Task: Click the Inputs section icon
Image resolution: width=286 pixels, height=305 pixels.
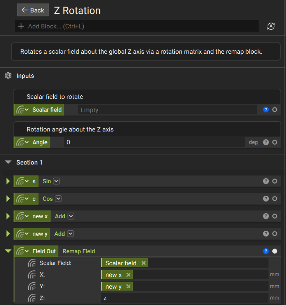Action: pyautogui.click(x=8, y=76)
